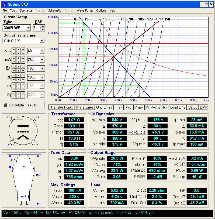Open the Wave Forms menu
The image size is (215, 219).
coord(85,10)
